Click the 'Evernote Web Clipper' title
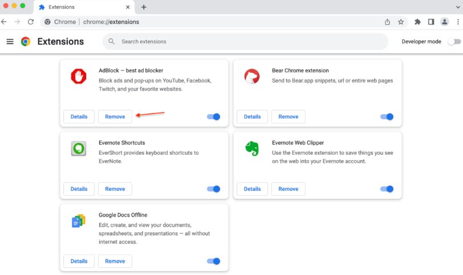463x275 pixels. coord(298,143)
